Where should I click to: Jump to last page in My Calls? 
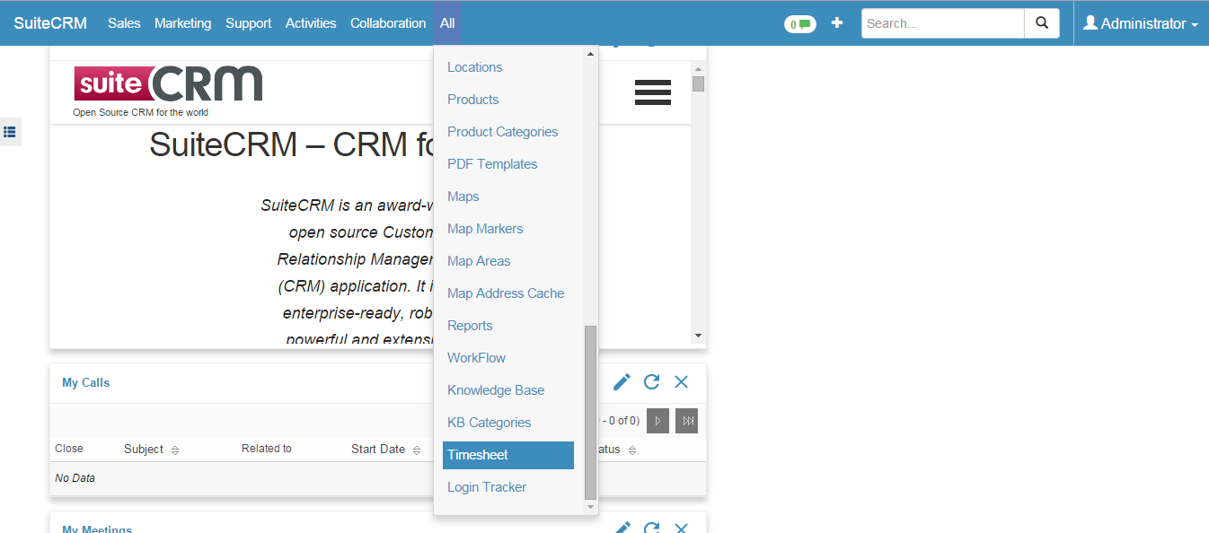(x=687, y=421)
